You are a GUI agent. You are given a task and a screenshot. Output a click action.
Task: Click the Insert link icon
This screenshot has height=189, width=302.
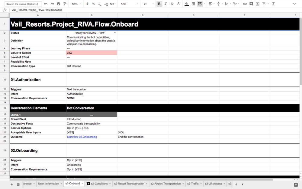(245, 4)
